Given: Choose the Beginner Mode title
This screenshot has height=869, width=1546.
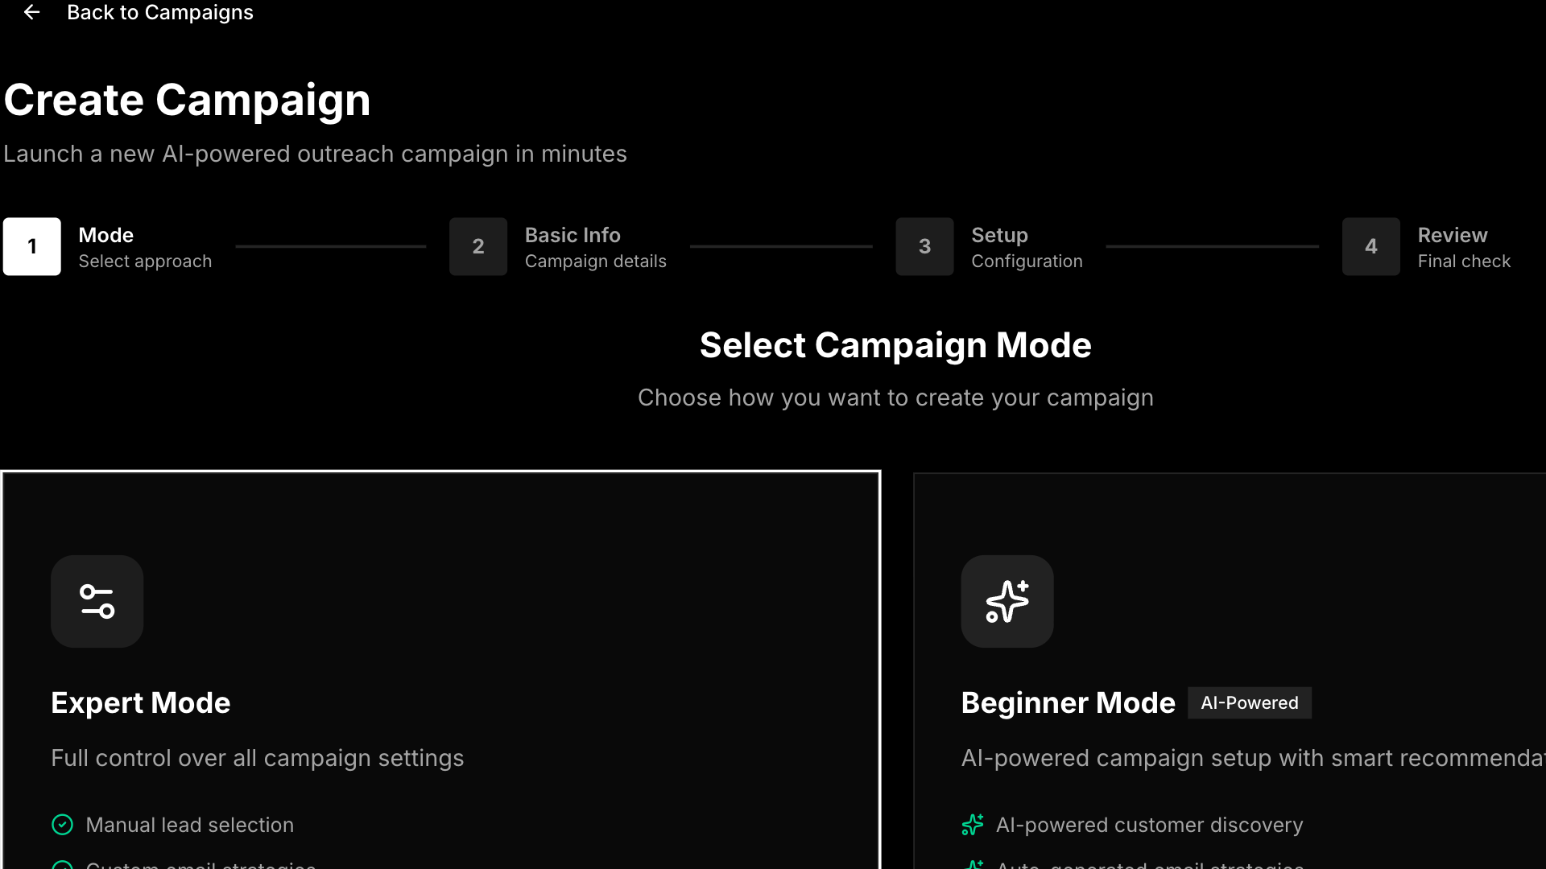Looking at the screenshot, I should coord(1068,703).
